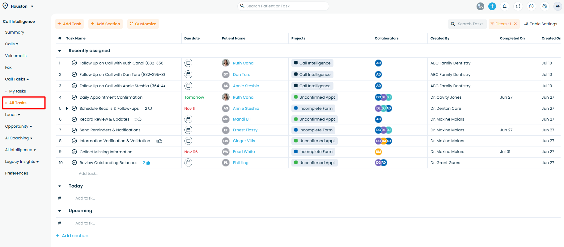Click the sync refresh icon in header
The width and height of the screenshot is (564, 247).
(518, 6)
